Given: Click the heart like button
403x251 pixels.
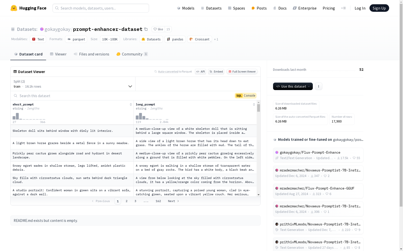Looking at the screenshot, I should tap(158, 29).
